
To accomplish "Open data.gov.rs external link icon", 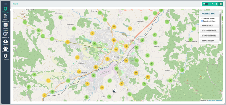I will [x=5, y=34].
